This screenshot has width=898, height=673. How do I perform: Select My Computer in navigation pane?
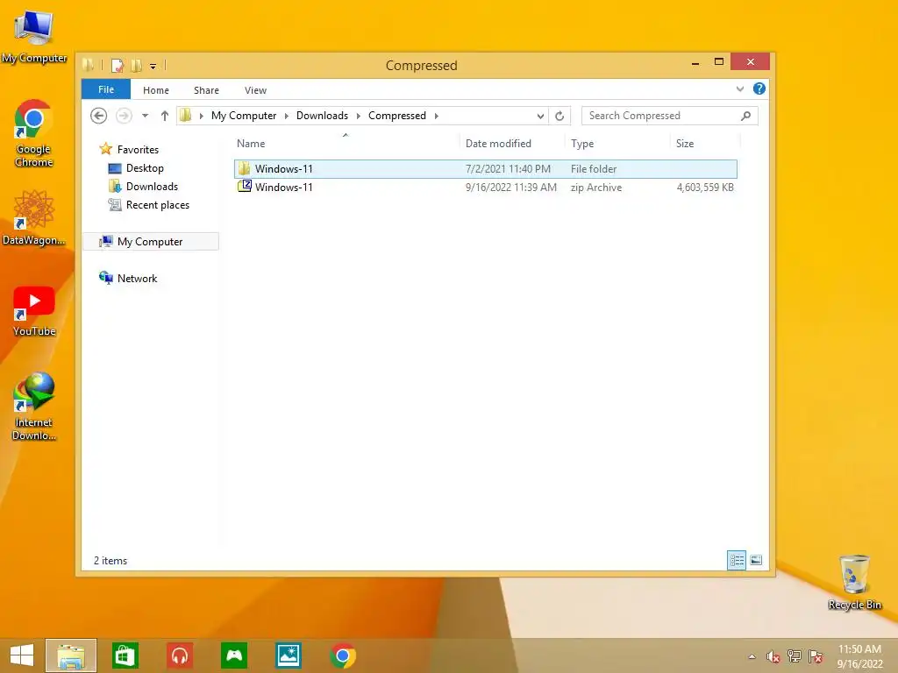pos(151,242)
